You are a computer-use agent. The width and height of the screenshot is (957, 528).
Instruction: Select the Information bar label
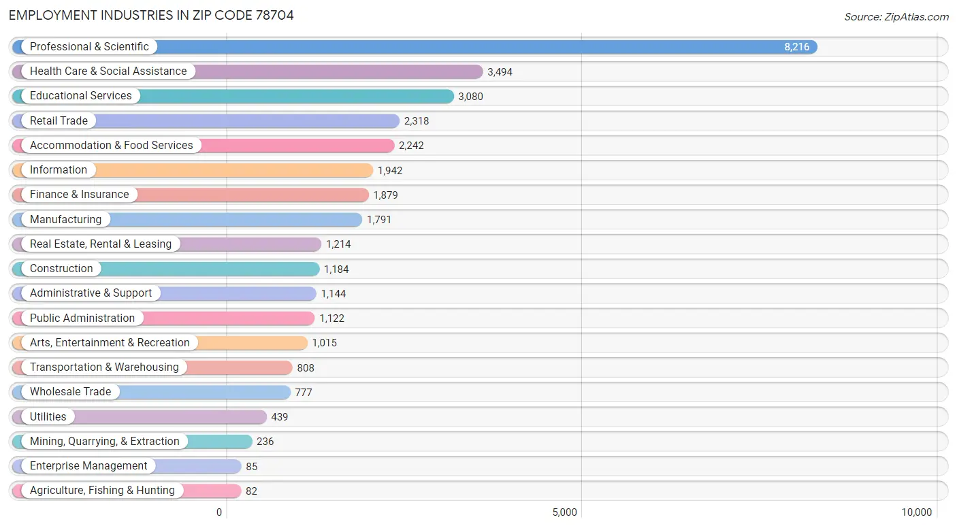tap(59, 170)
